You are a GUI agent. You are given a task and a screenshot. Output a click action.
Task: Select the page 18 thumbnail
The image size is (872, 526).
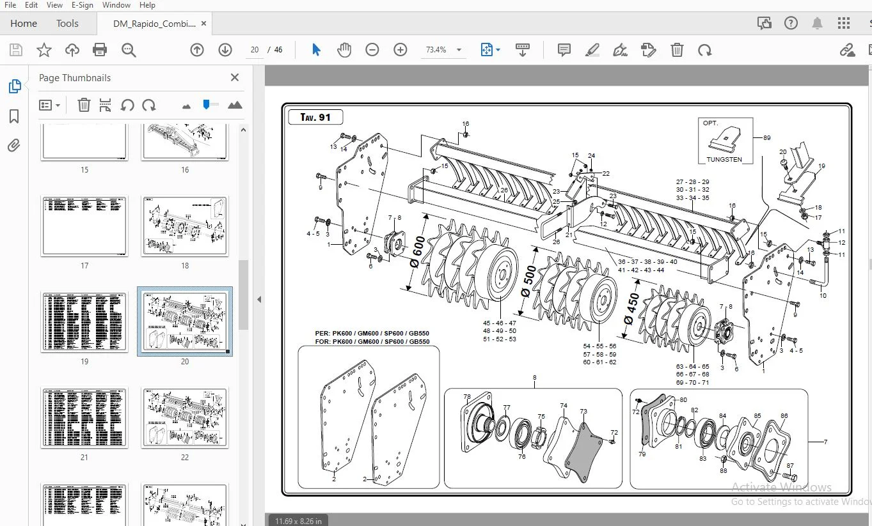click(185, 226)
